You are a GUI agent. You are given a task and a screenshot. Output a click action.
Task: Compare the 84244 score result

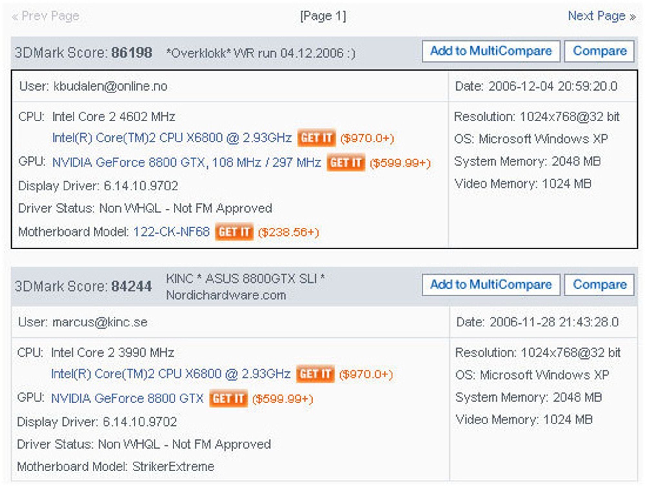(599, 285)
